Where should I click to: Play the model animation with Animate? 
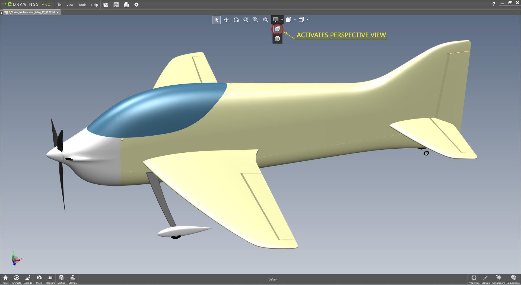17,279
